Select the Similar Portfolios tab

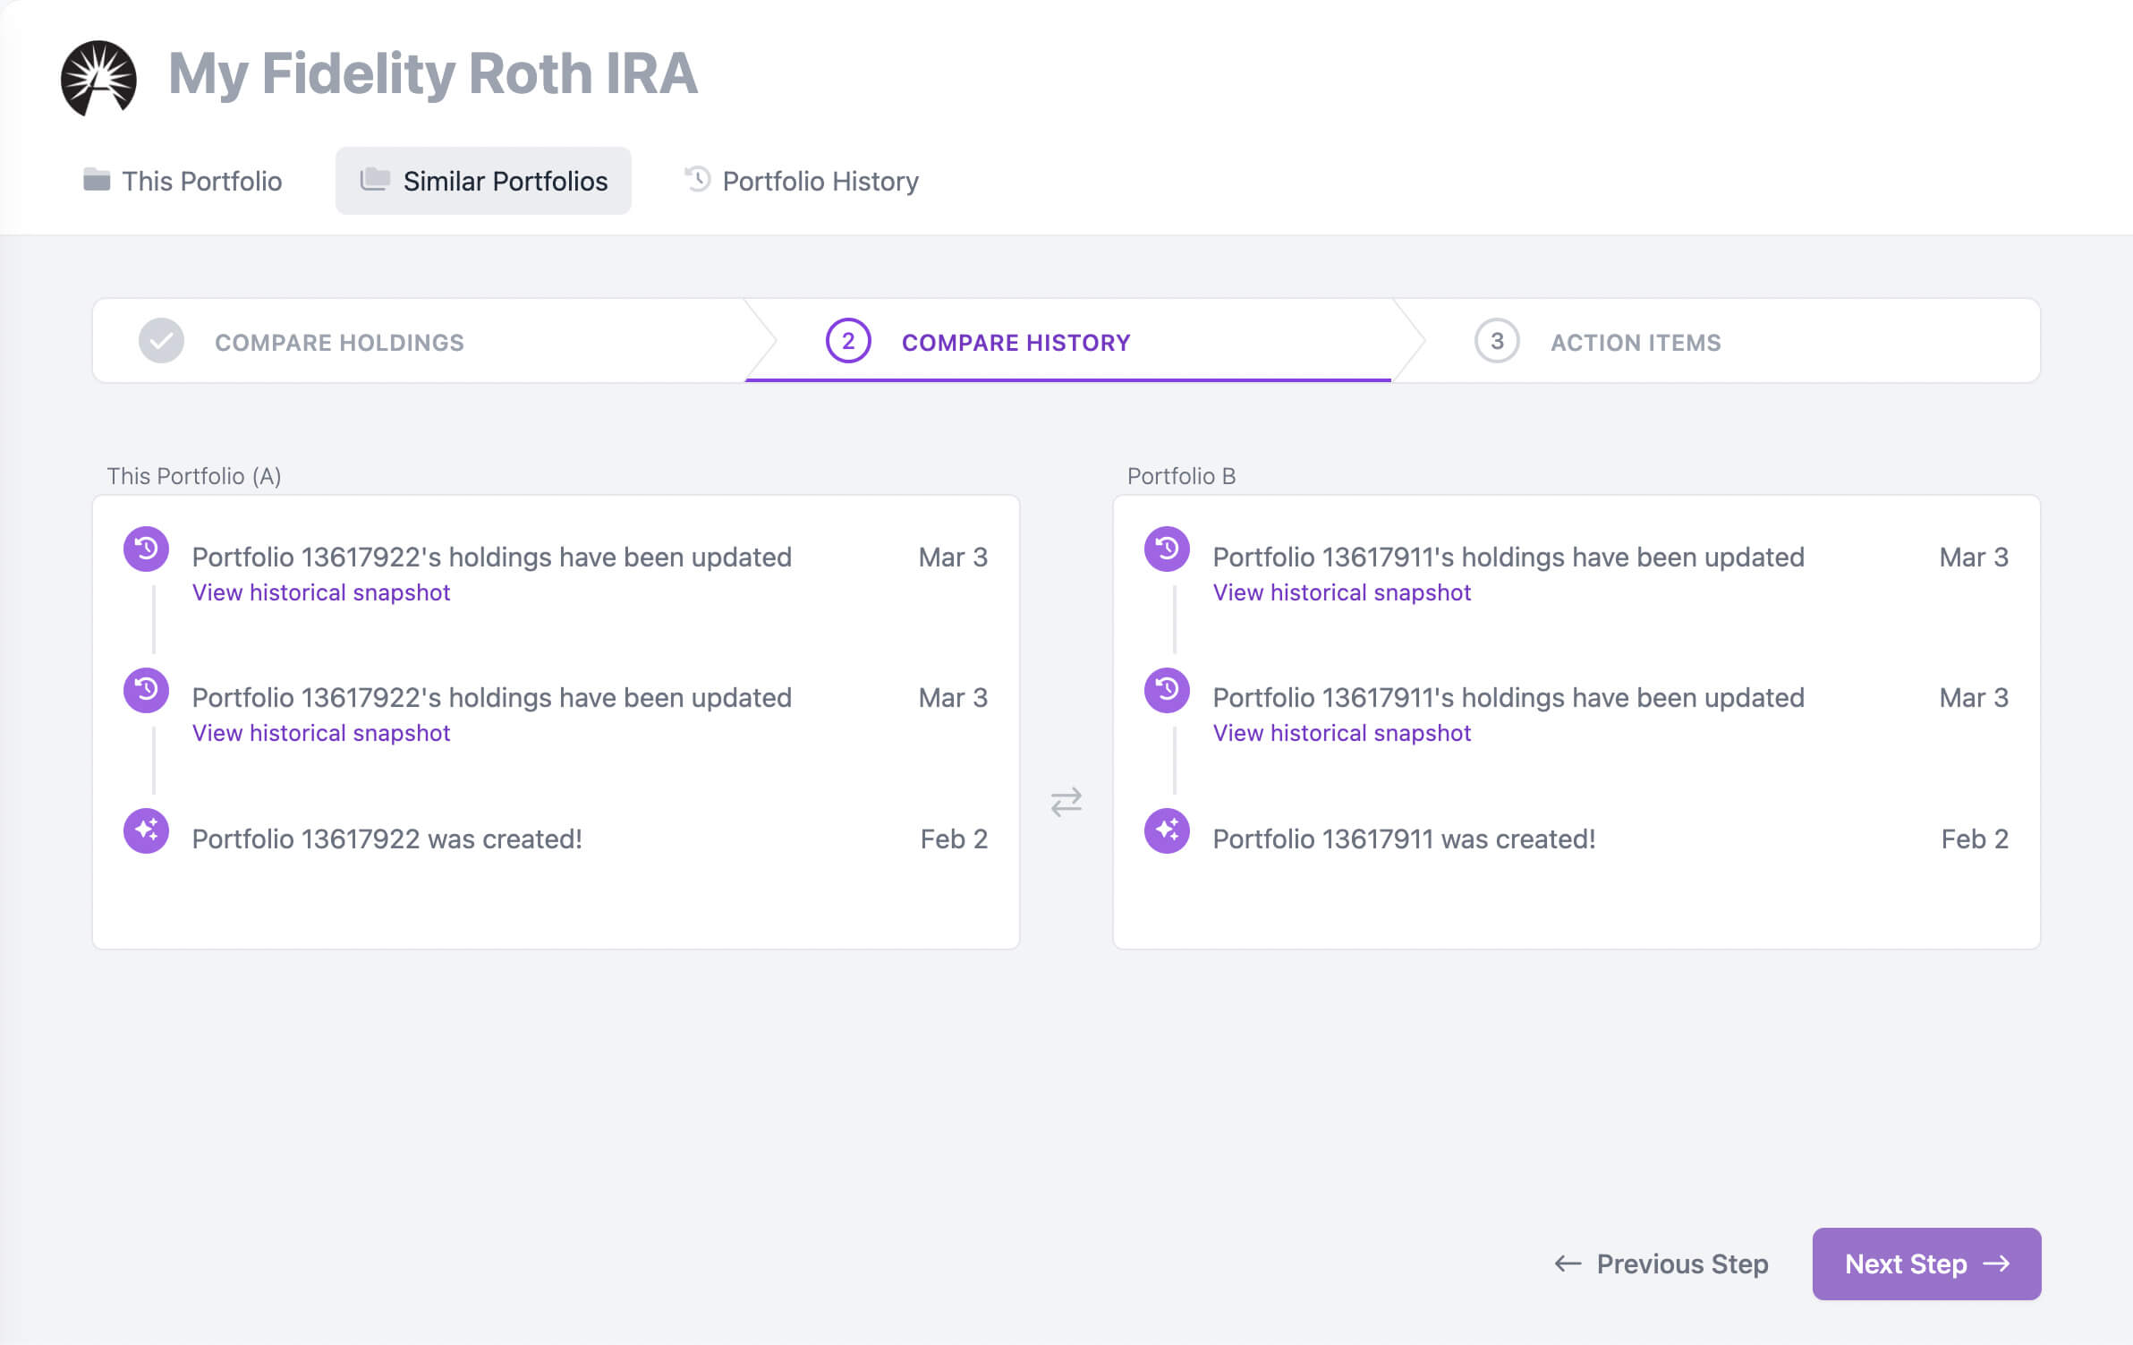pyautogui.click(x=483, y=181)
